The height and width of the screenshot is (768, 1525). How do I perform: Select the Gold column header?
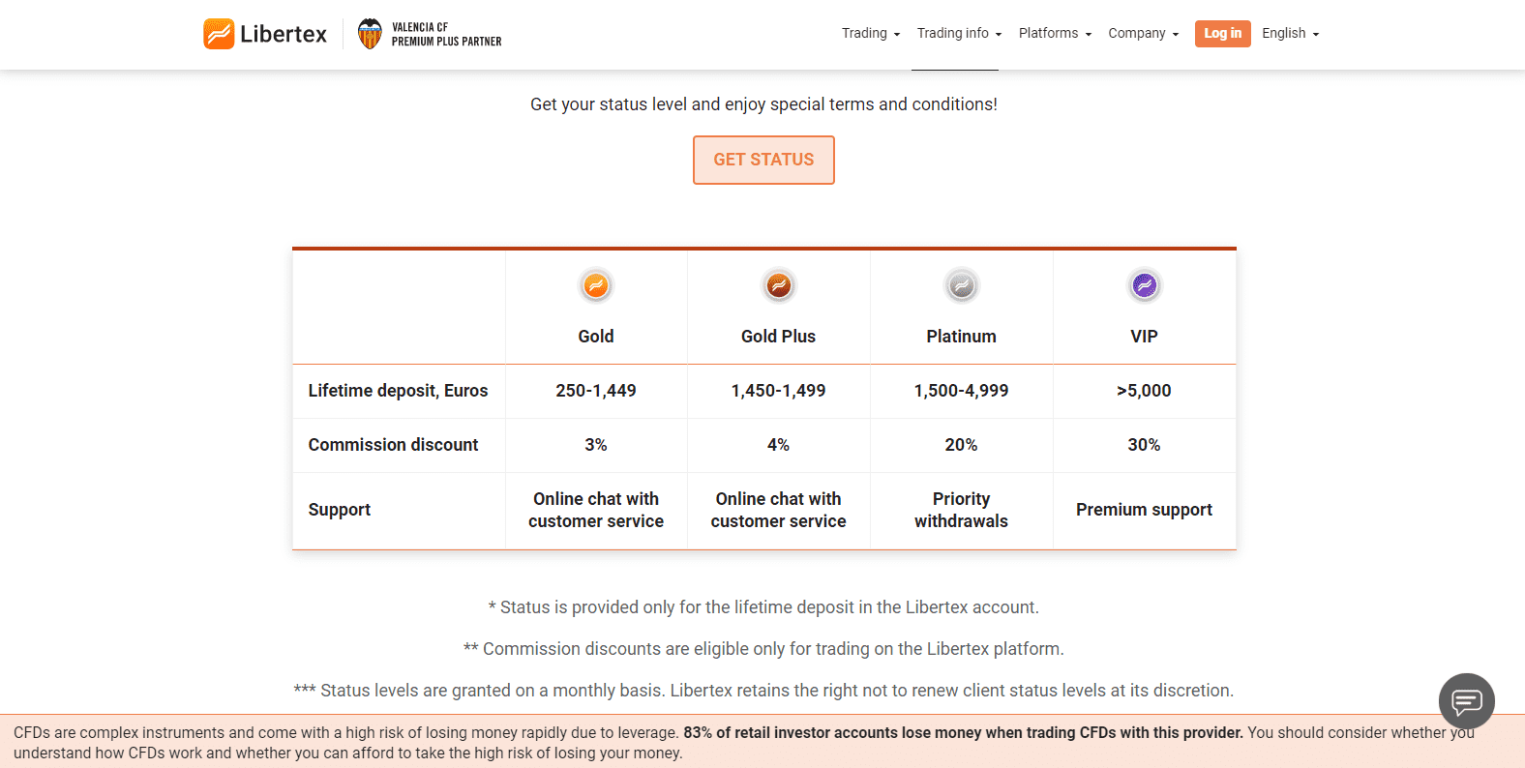(596, 336)
